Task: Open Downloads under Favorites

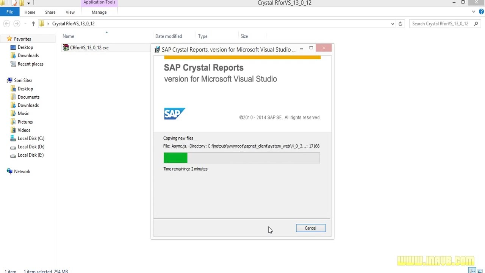Action: 28,56
